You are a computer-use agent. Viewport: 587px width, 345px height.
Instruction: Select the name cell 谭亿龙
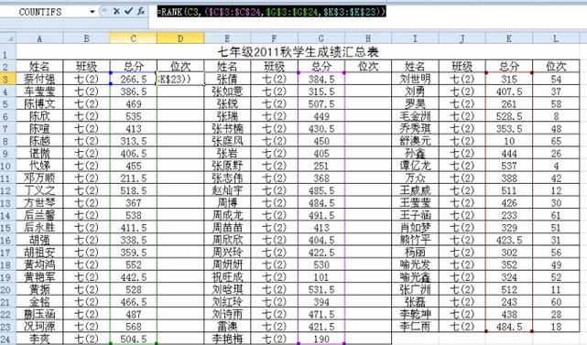point(415,166)
